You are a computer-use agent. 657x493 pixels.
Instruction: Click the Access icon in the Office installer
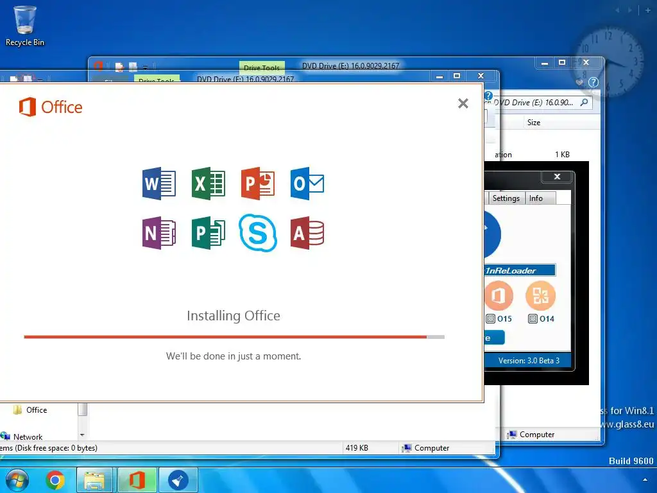point(307,232)
